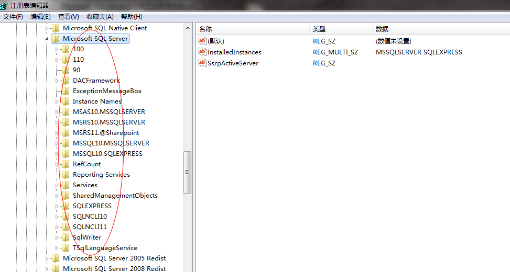Collapse the Microsoft SQL Server key
Image resolution: width=510 pixels, height=272 pixels.
[x=47, y=39]
